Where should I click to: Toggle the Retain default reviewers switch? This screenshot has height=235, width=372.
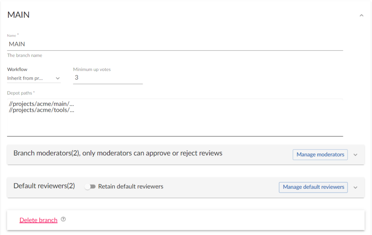coord(90,187)
